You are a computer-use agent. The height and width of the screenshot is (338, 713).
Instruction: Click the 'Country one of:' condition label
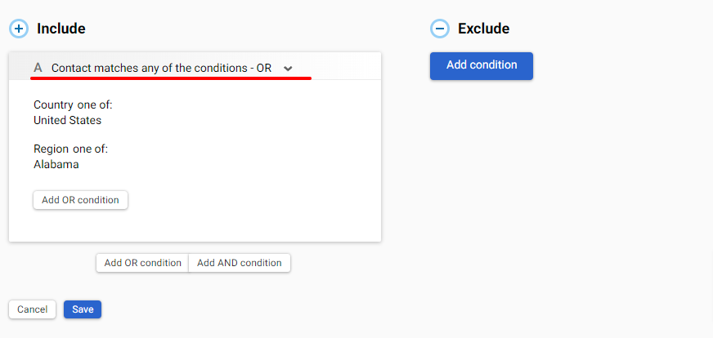(73, 105)
